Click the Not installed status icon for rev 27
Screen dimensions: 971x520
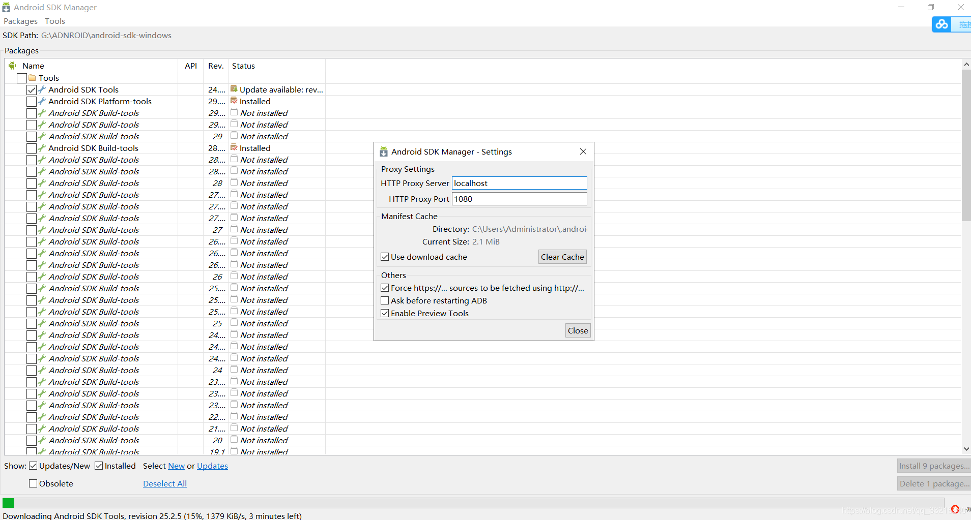(x=234, y=229)
